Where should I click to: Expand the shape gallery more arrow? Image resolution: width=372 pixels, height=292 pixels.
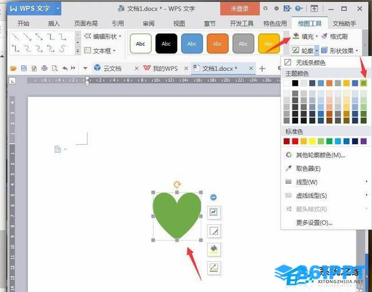78,51
